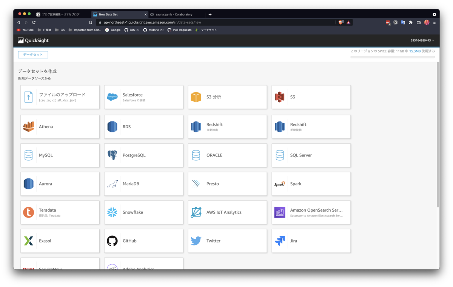Viewport: 453px width, 287px height.
Task: Click the データセットを作成 heading
Action: (x=37, y=71)
